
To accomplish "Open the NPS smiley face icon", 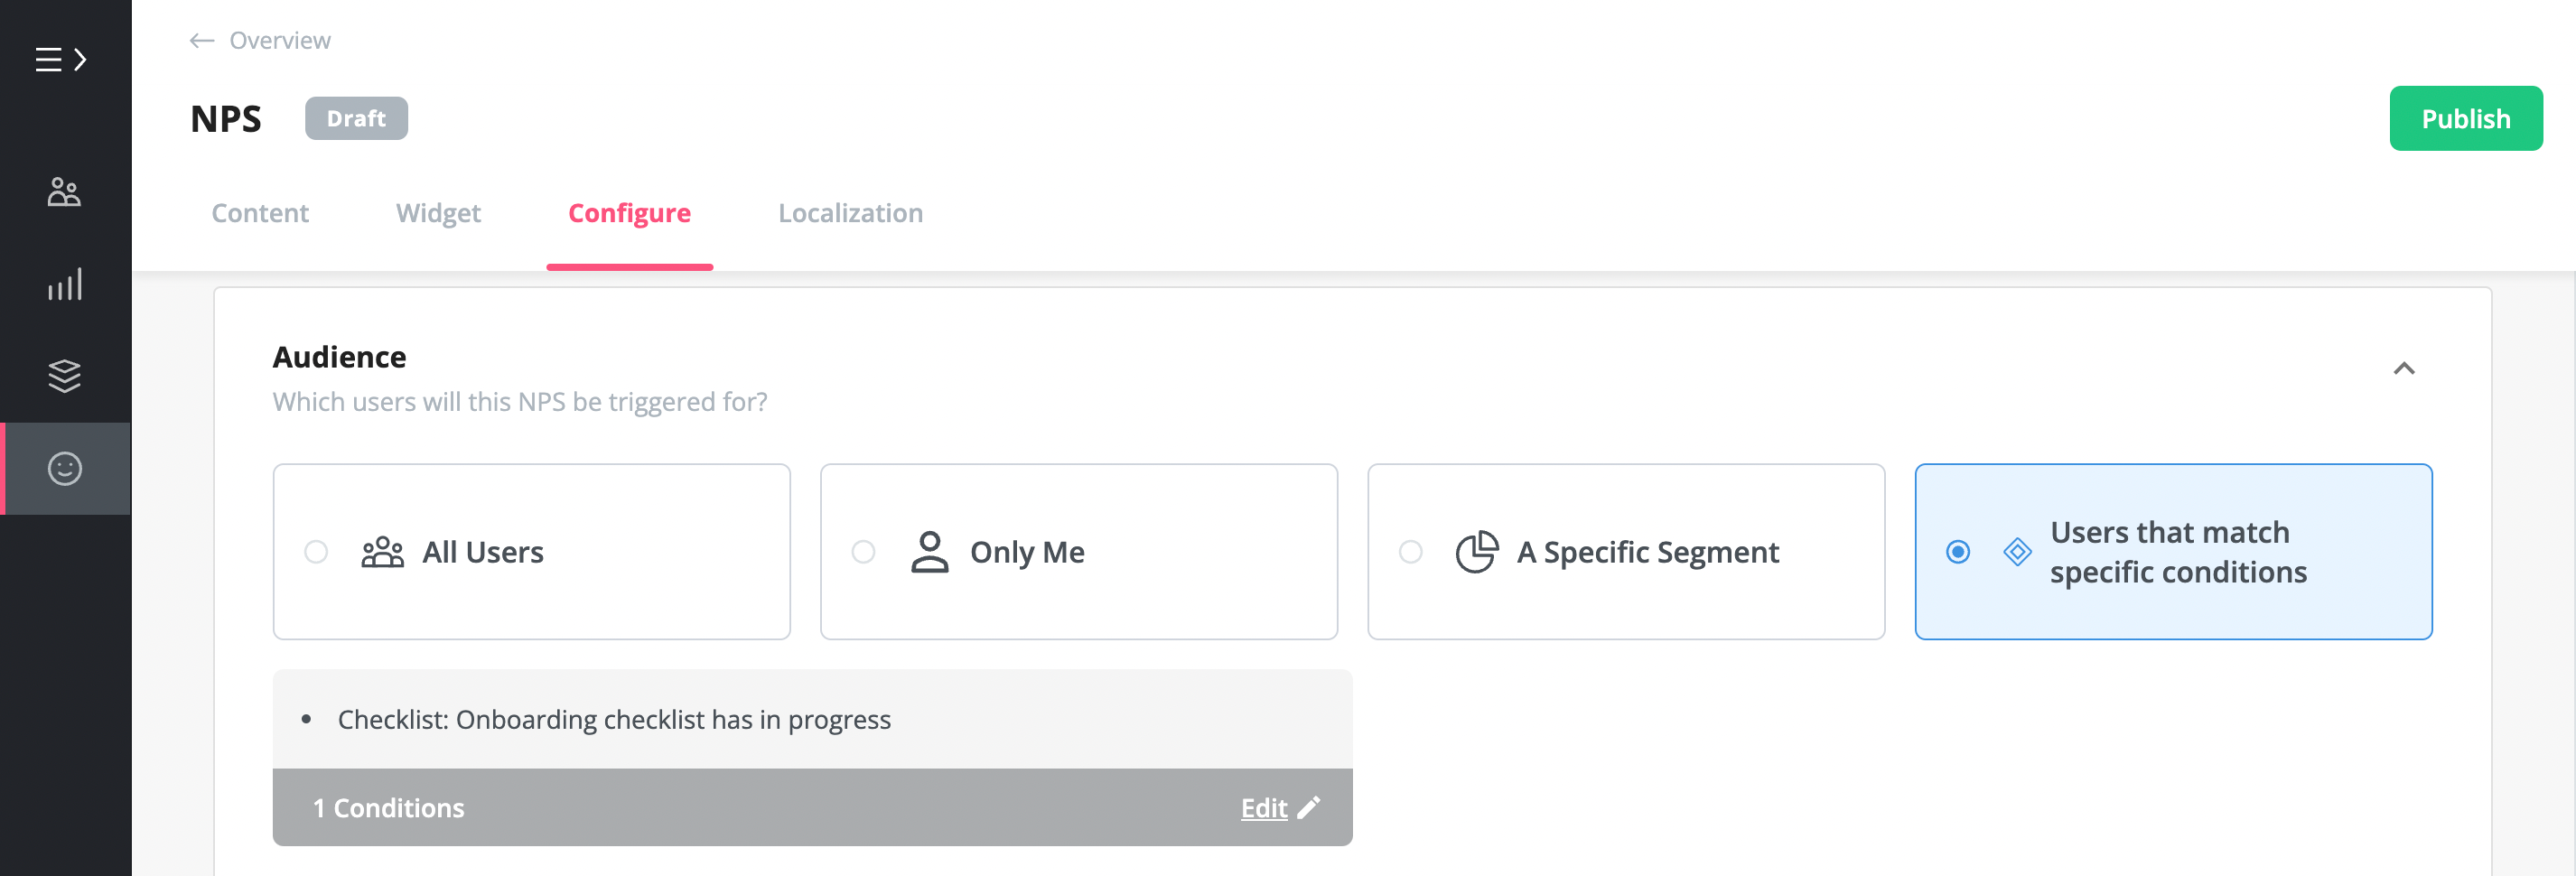I will (64, 469).
